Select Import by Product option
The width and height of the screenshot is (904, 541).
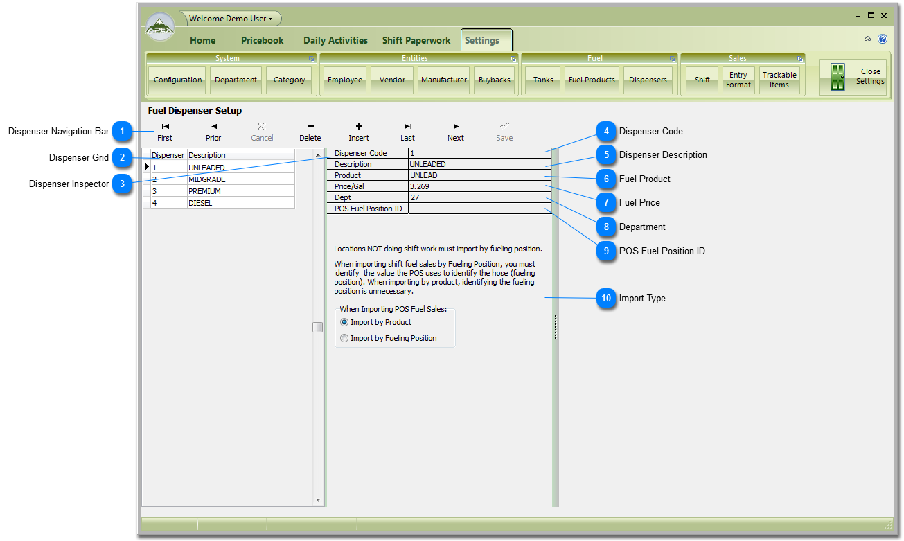coord(344,323)
